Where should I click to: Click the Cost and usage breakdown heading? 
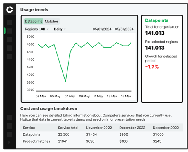[x=49, y=108]
